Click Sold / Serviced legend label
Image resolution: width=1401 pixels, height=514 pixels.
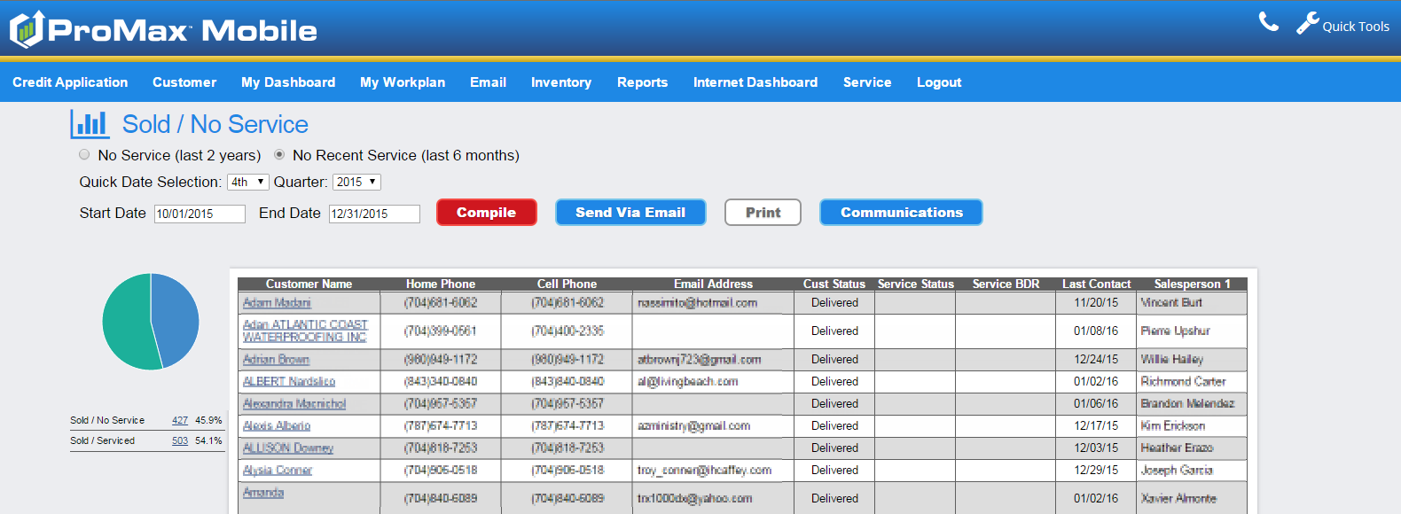[103, 440]
